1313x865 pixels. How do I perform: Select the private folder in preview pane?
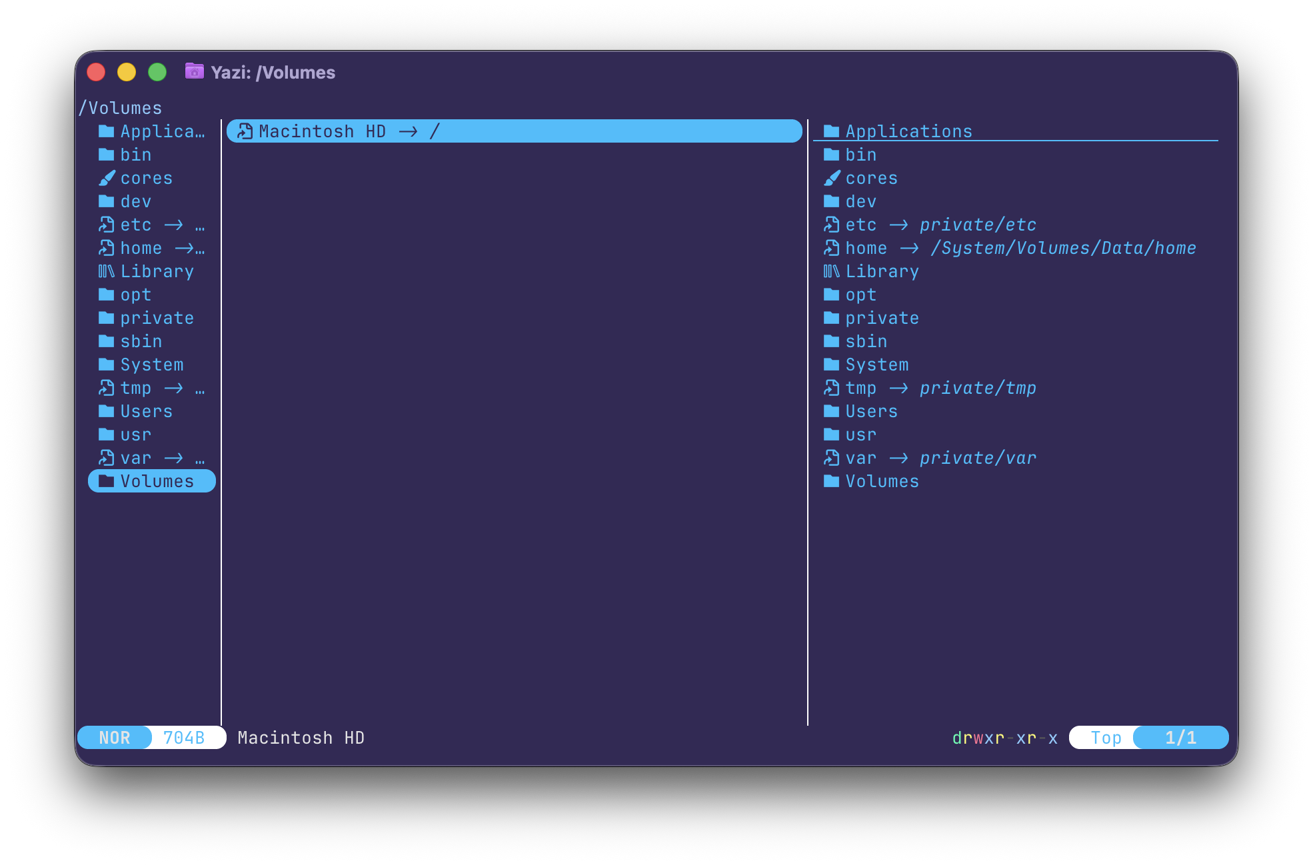tap(882, 318)
